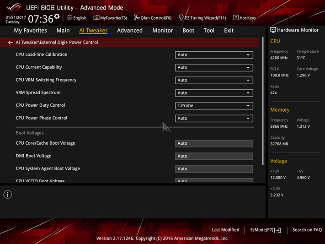Click the Hardware Monitor screen icon
This screenshot has width=325, height=244.
pos(273,30)
